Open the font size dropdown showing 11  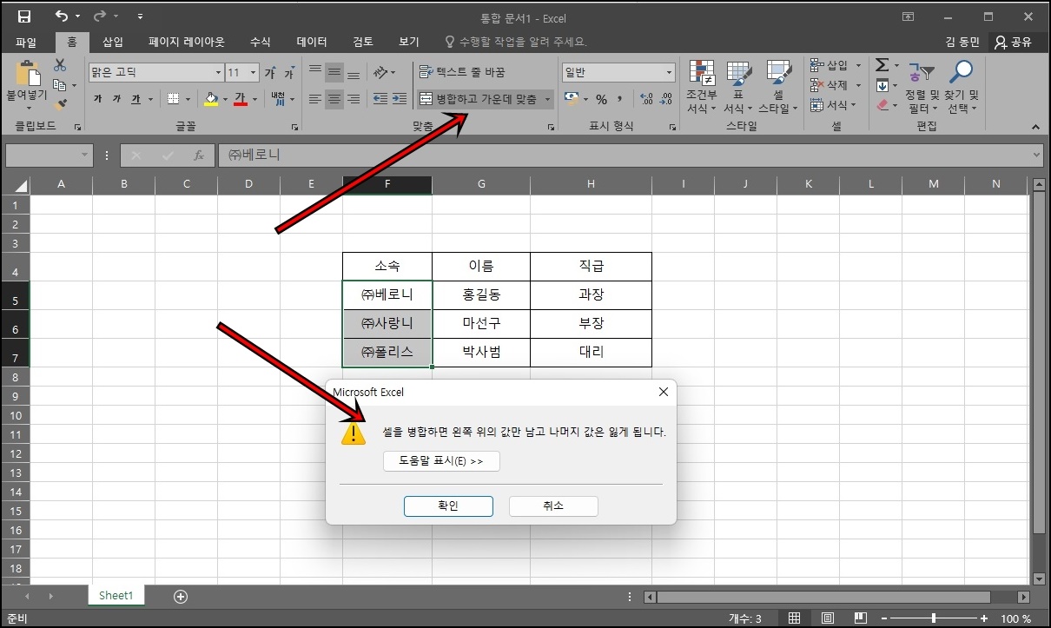click(x=253, y=72)
